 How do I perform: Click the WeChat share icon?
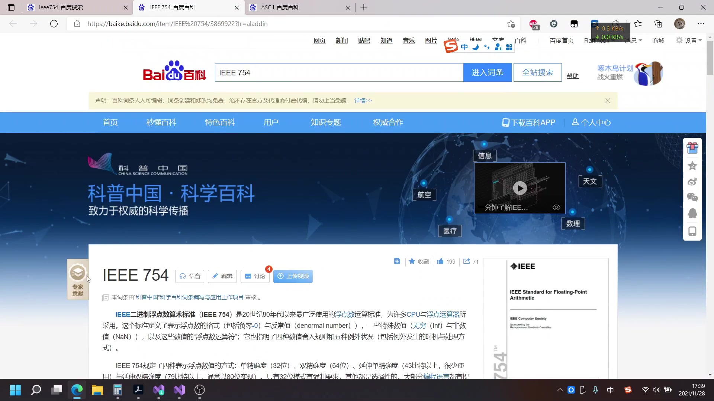point(692,197)
